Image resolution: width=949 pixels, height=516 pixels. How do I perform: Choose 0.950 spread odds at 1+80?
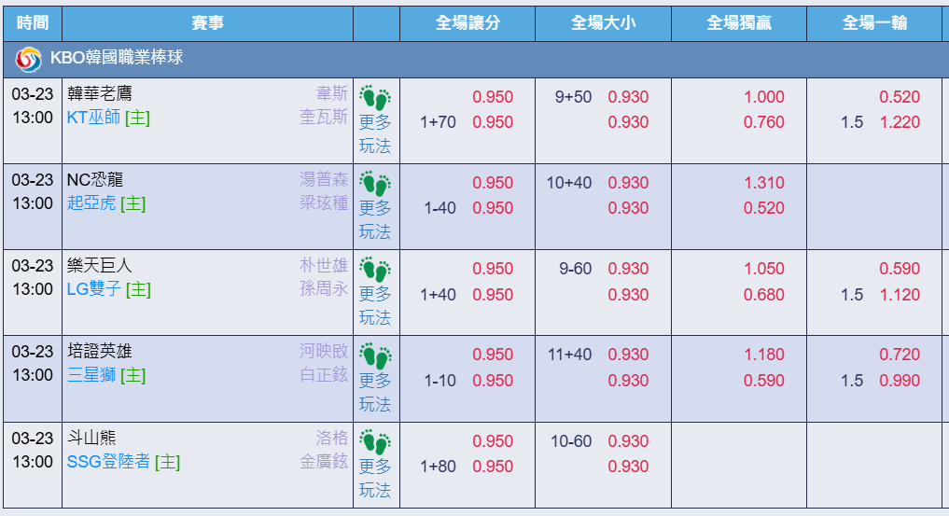[x=493, y=467]
